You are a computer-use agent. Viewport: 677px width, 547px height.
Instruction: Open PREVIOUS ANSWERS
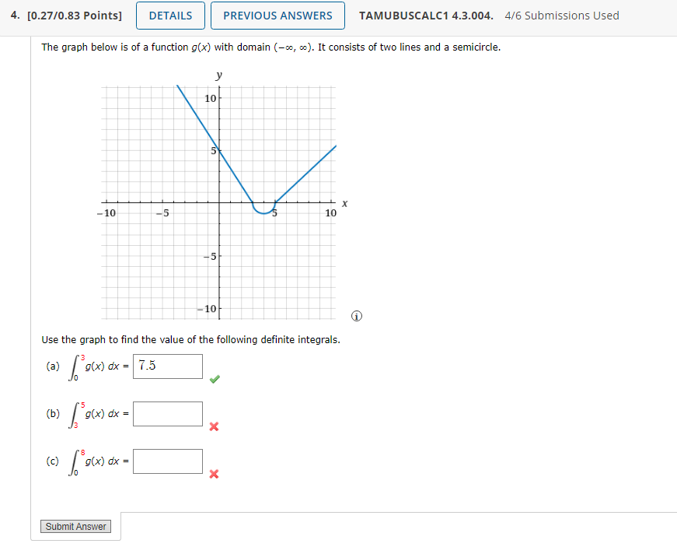(x=277, y=15)
